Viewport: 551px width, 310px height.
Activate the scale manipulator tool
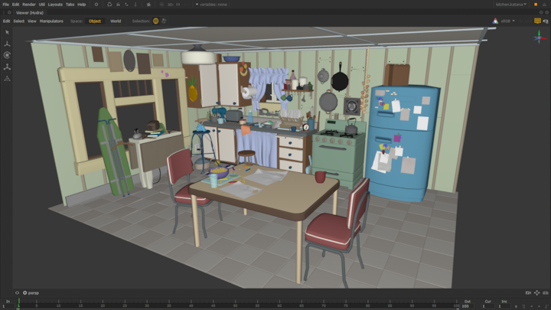pos(7,67)
